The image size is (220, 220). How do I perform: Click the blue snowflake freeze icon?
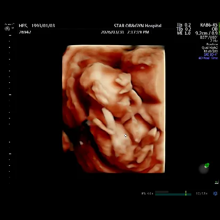215,193
